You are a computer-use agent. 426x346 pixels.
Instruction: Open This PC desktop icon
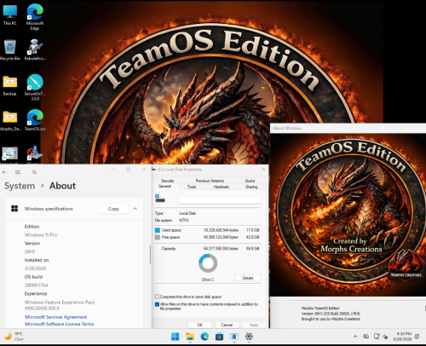(x=10, y=15)
